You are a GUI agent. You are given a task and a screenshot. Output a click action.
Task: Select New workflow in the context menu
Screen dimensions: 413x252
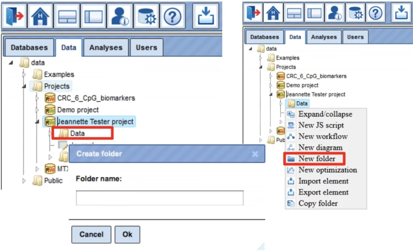point(323,136)
